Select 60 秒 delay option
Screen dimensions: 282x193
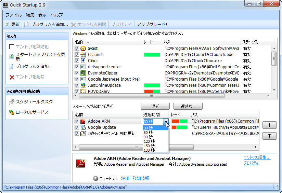tap(156, 133)
